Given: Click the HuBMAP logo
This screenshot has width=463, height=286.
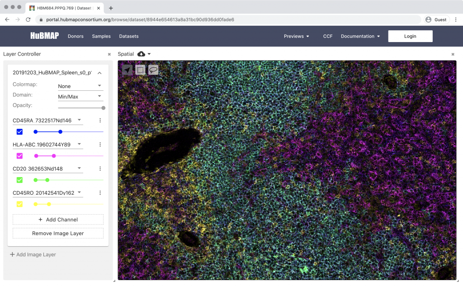Looking at the screenshot, I should point(44,36).
